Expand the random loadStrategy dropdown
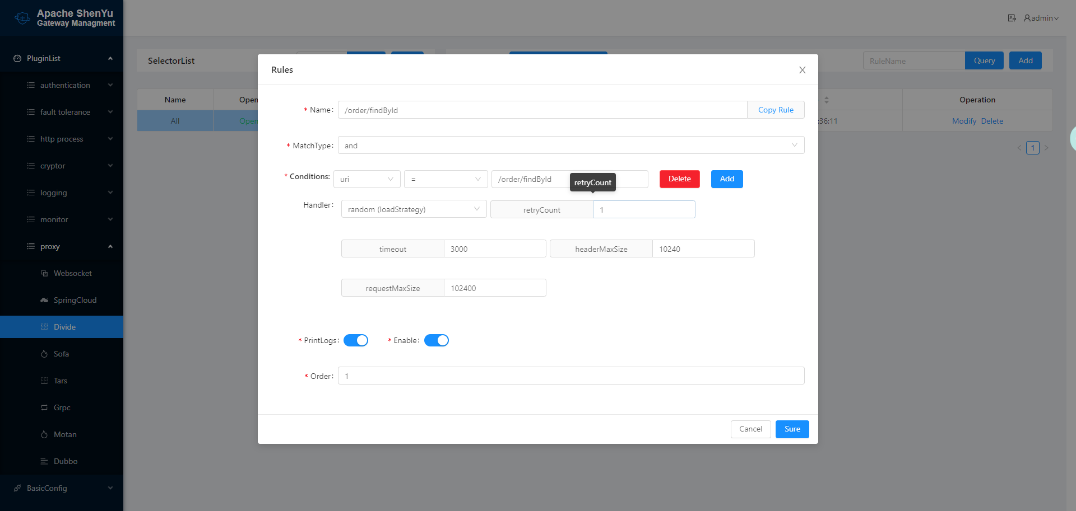 (413, 209)
